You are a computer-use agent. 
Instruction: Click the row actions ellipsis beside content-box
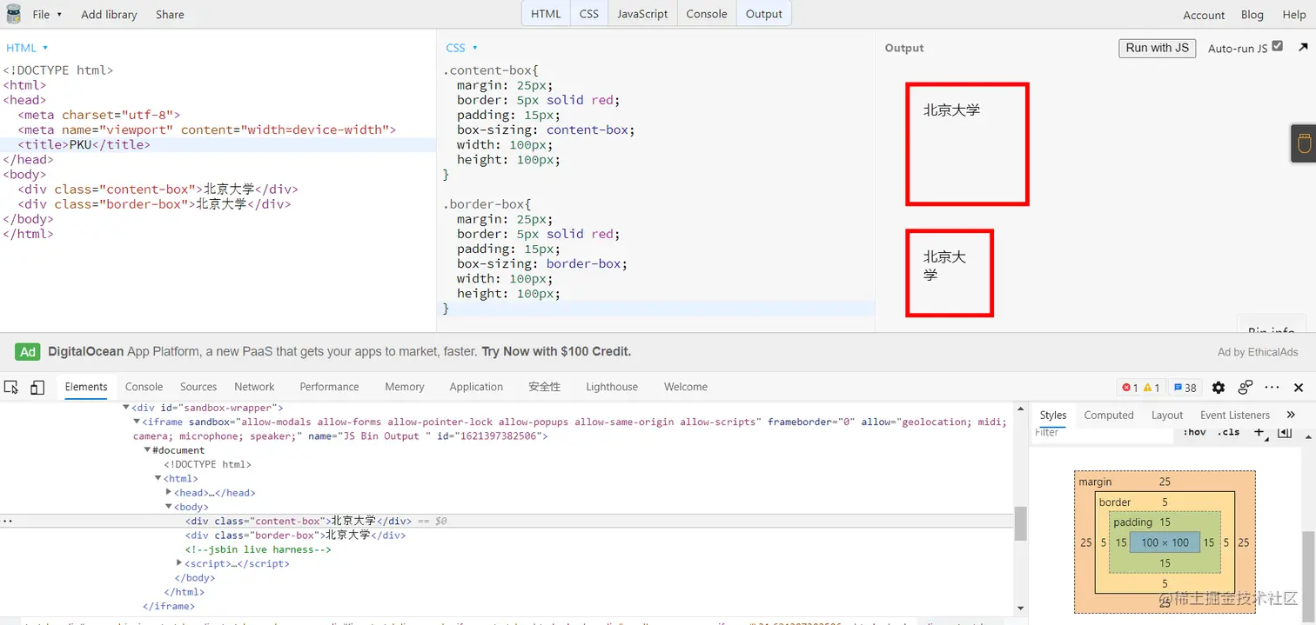click(x=8, y=521)
